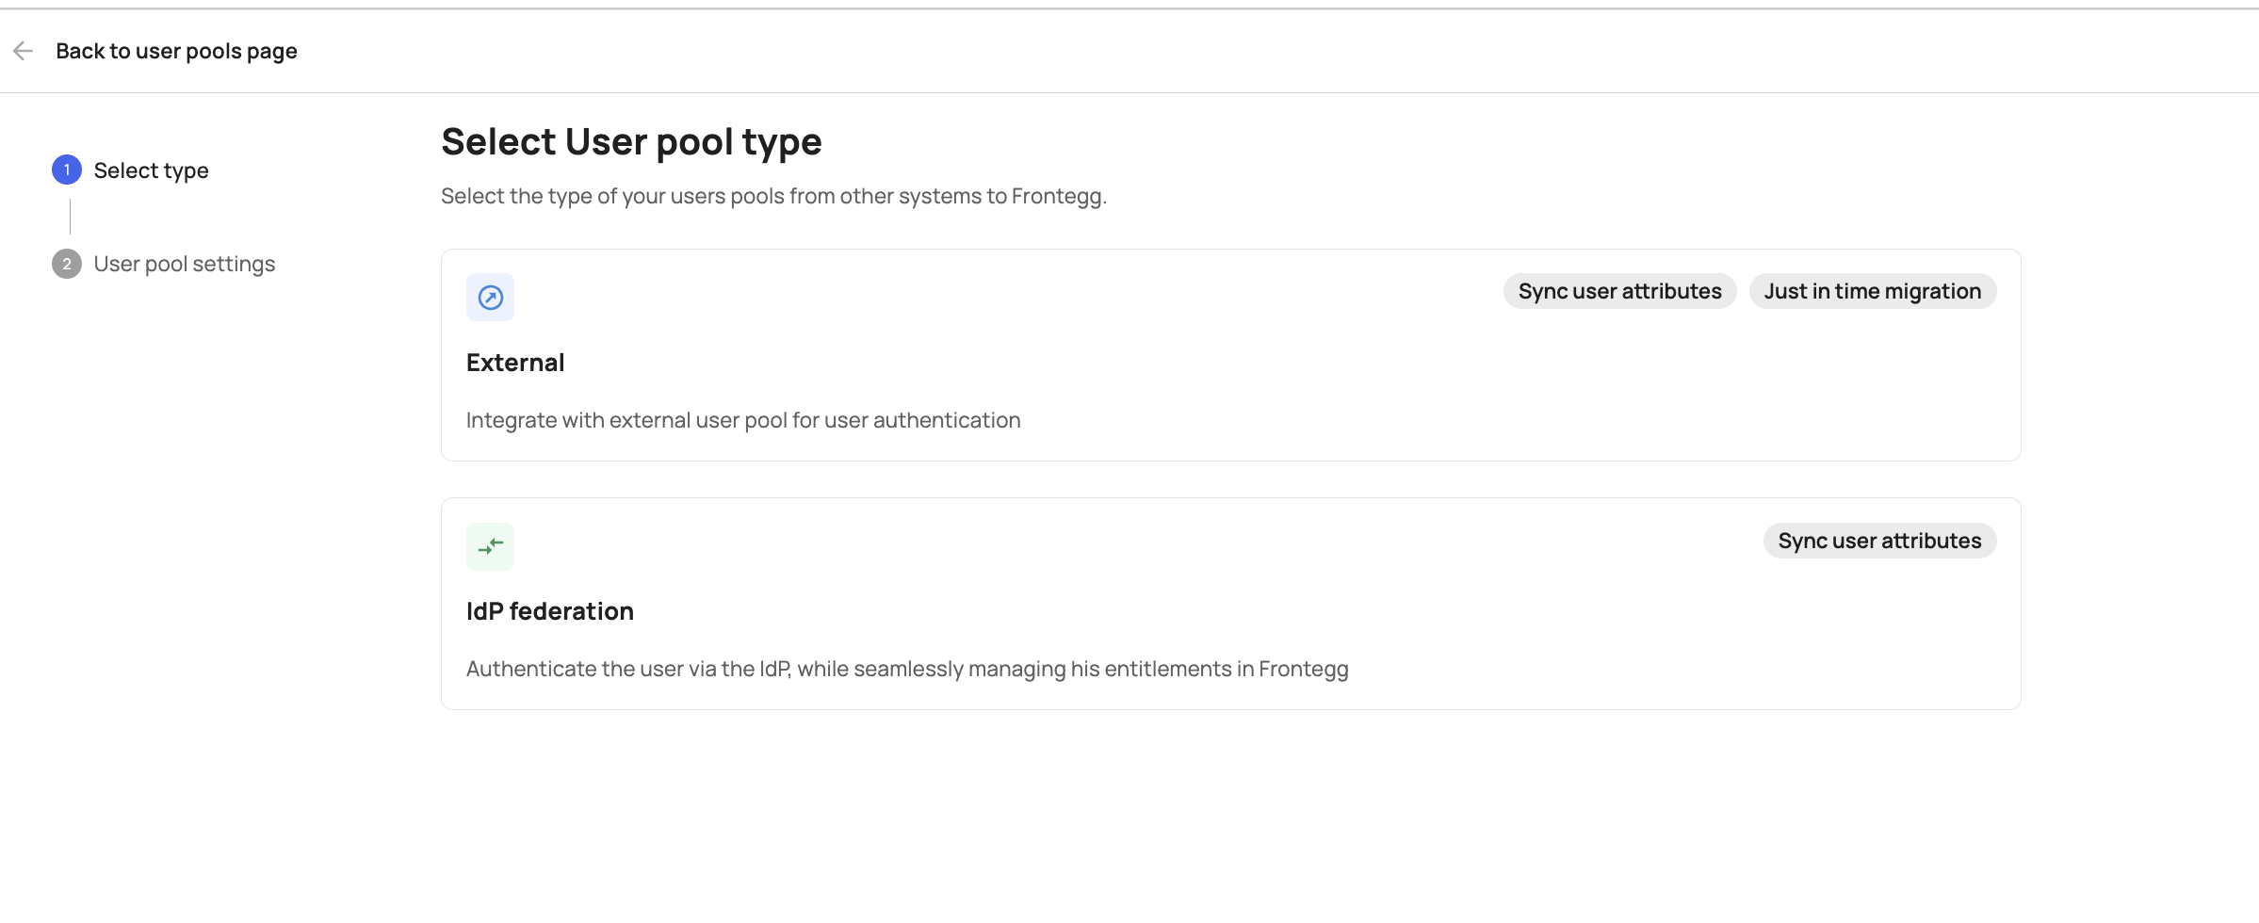Click the External card description text
This screenshot has width=2259, height=923.
point(742,420)
